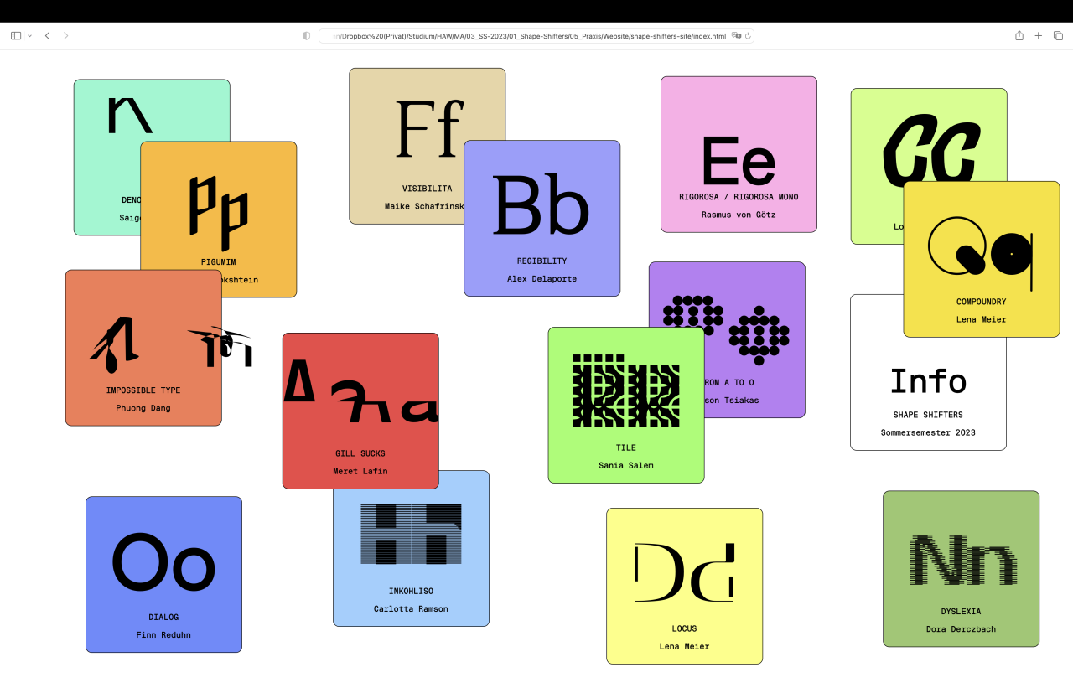Reload the page with the refresh icon
The width and height of the screenshot is (1073, 693).
[748, 36]
